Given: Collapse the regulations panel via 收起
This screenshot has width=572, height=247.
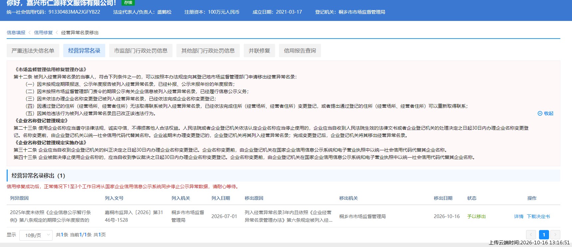Looking at the screenshot, I should 545,113.
